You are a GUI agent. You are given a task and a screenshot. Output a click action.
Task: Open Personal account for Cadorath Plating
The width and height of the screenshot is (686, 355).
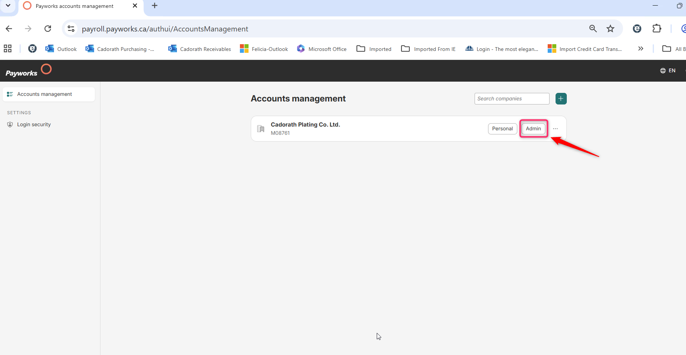502,128
